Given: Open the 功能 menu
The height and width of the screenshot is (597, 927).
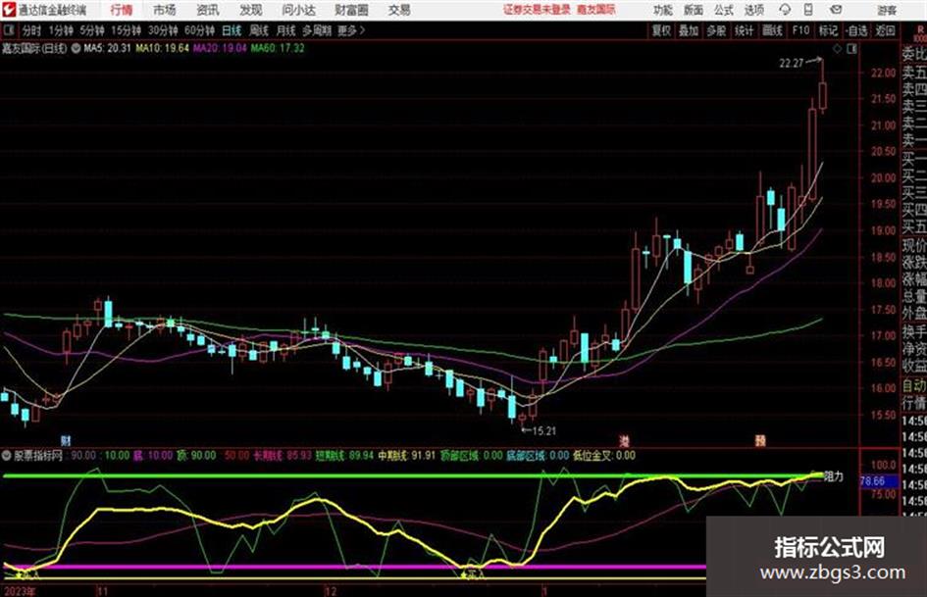Looking at the screenshot, I should coord(663,10).
